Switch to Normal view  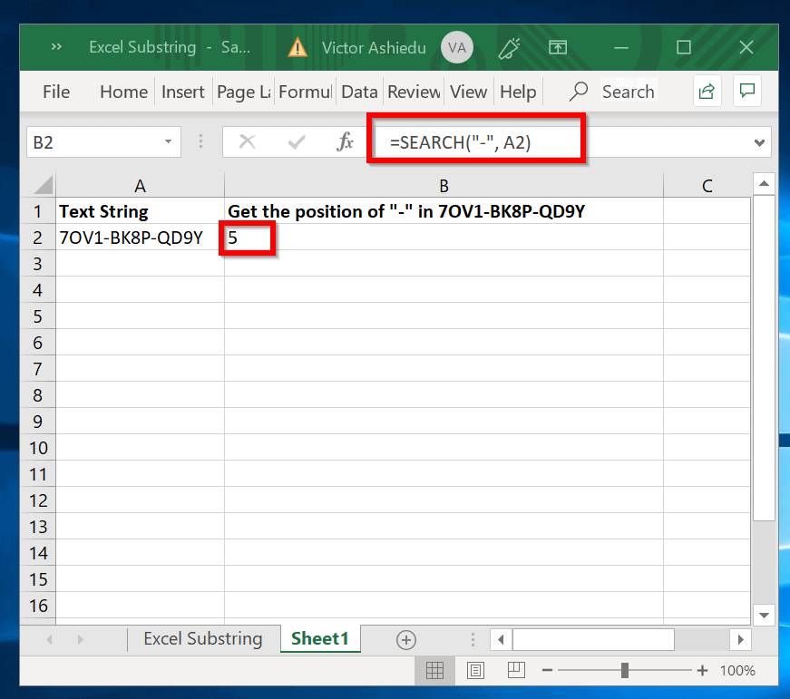[434, 670]
